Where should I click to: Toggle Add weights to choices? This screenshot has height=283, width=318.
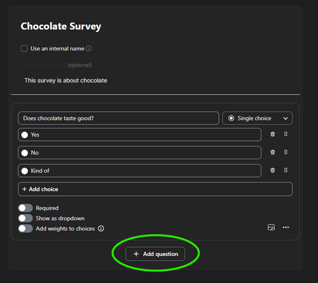click(x=25, y=228)
